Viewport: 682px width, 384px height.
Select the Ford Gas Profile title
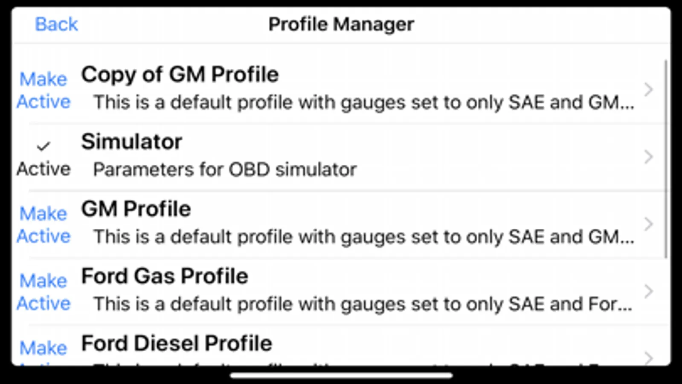point(165,276)
